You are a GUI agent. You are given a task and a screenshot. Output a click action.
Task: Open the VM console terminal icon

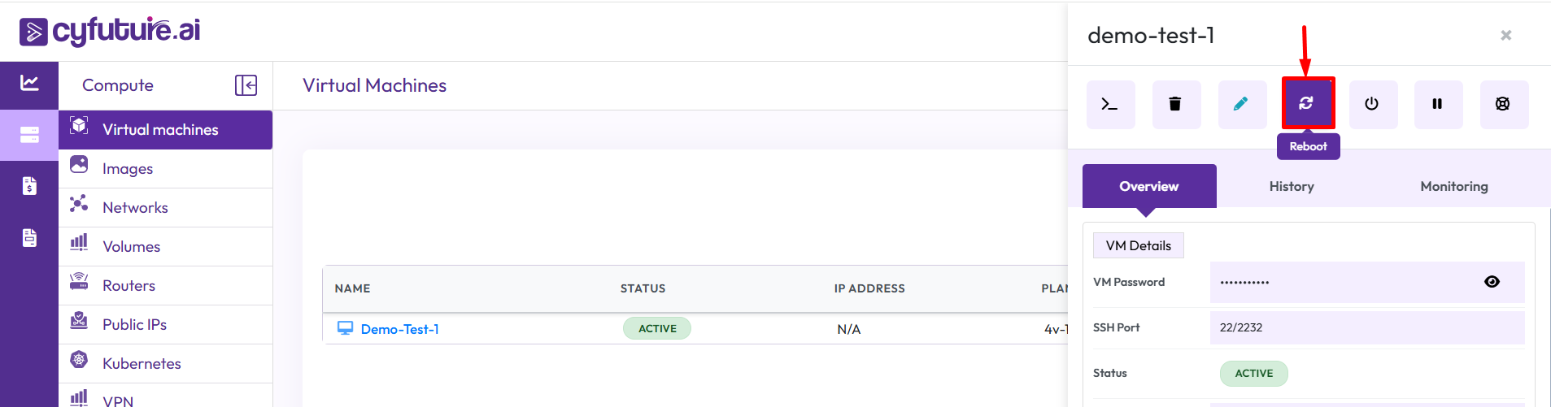point(1110,104)
